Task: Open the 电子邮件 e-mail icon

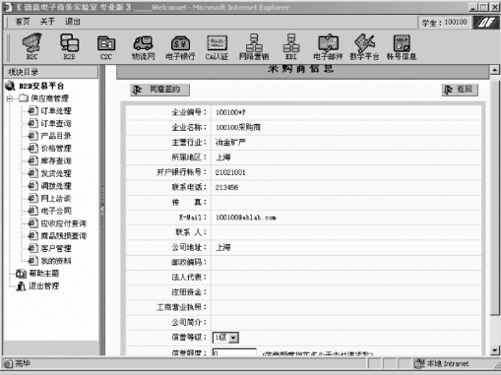Action: (328, 46)
